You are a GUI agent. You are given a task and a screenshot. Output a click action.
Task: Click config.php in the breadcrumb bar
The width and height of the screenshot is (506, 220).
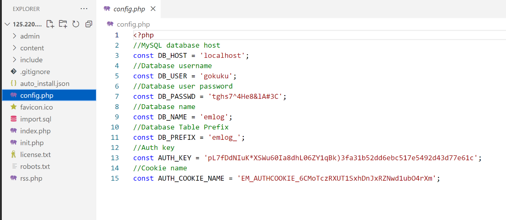click(x=133, y=24)
